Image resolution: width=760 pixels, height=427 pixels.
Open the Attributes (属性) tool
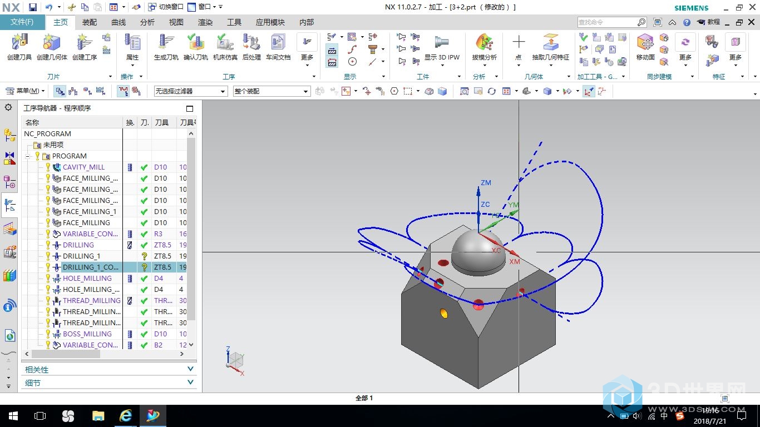(x=132, y=47)
